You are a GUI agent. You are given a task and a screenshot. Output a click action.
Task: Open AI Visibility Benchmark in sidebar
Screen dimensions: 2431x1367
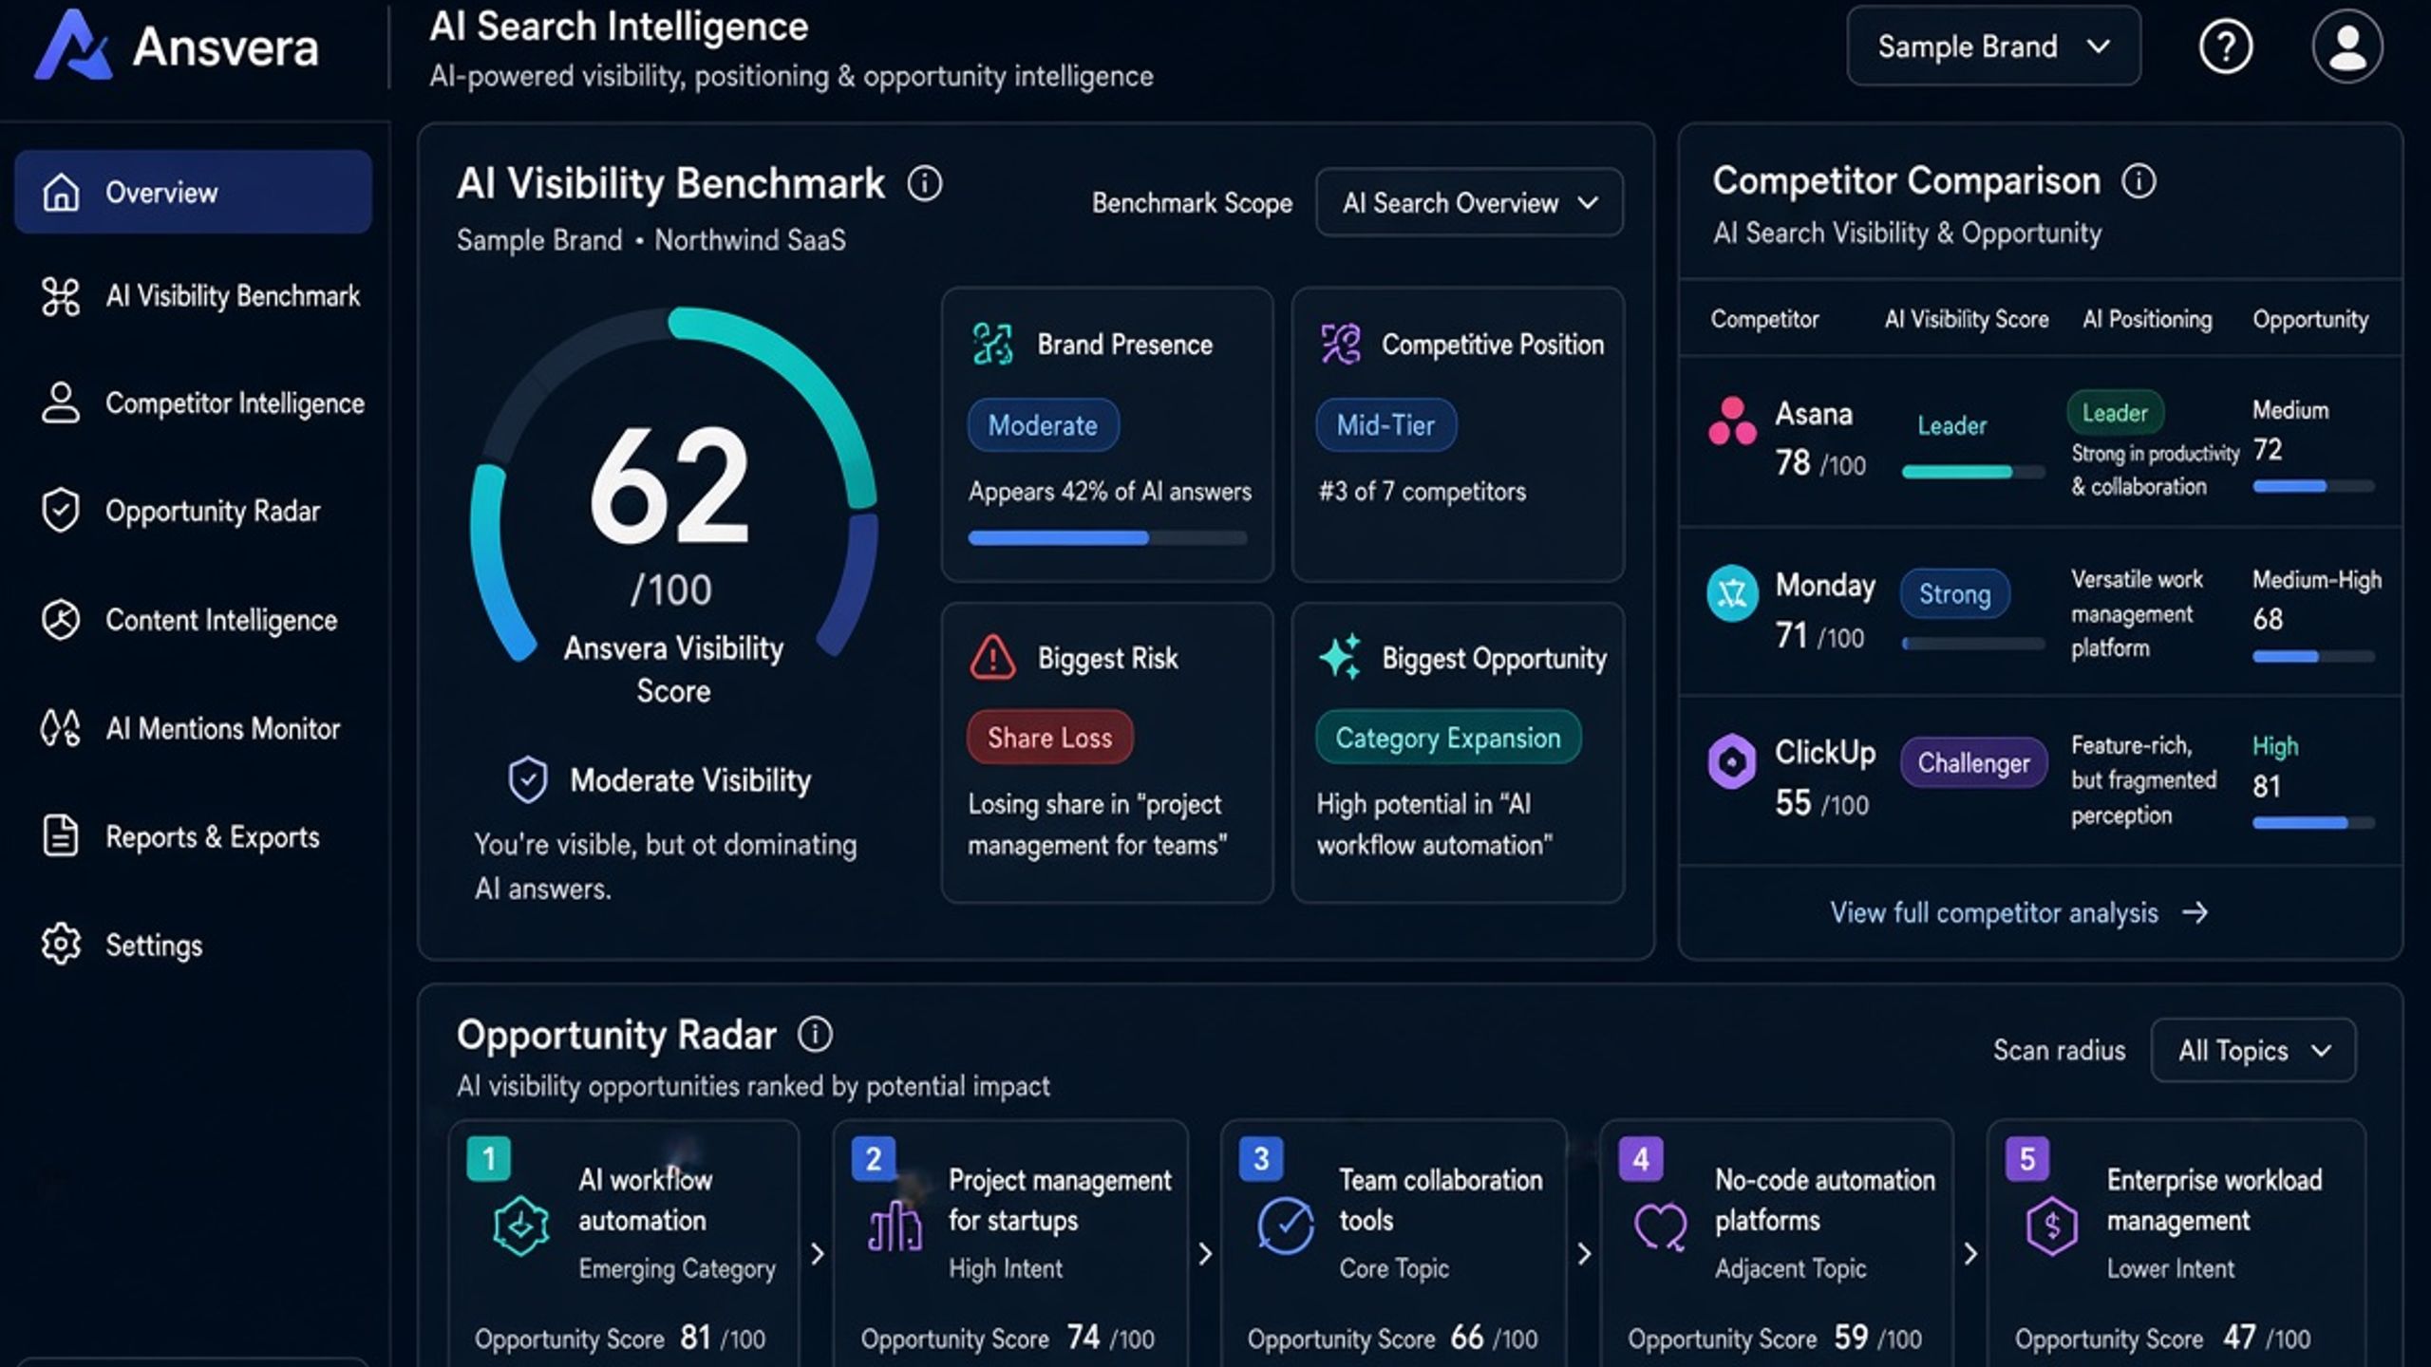200,296
